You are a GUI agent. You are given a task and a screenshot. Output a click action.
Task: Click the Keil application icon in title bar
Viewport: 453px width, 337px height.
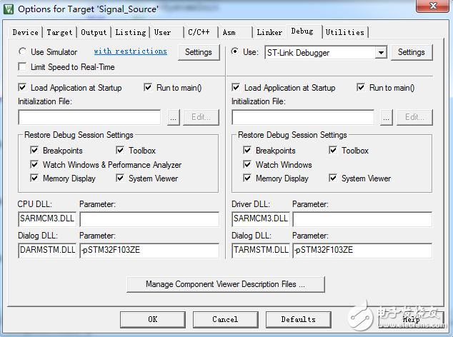tap(9, 9)
